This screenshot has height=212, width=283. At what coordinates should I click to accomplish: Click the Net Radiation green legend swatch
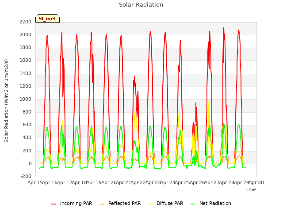[x=193, y=204]
